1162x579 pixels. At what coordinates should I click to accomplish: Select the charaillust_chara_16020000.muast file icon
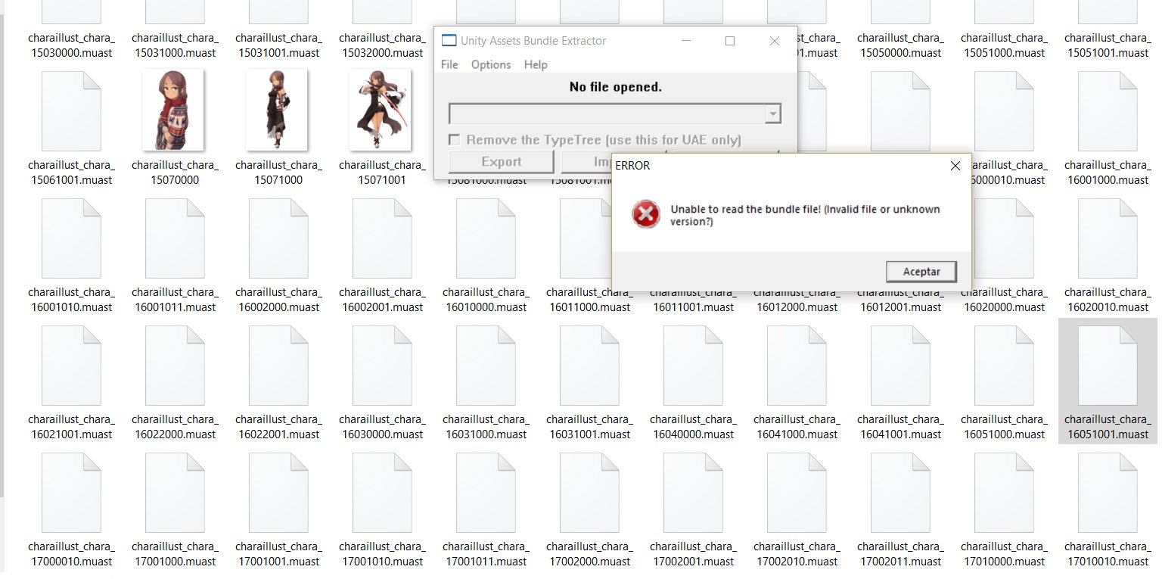[x=1005, y=238]
